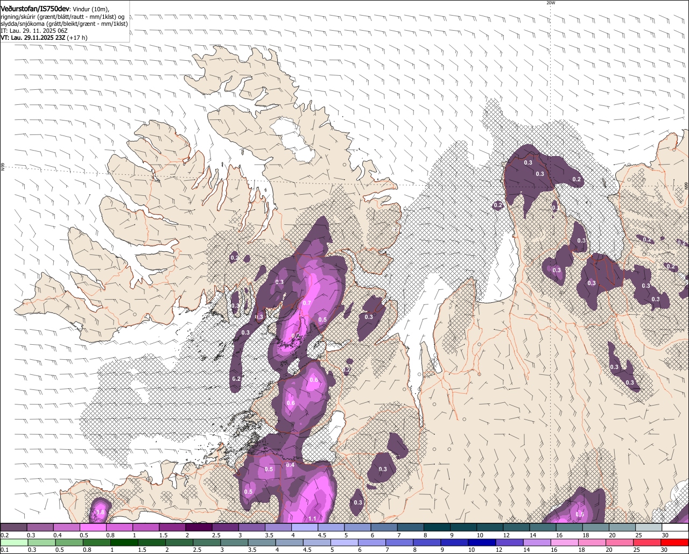Image resolution: width=689 pixels, height=554 pixels.
Task: Select the pale lavender 4 snow scale swatch
Action: pyautogui.click(x=304, y=528)
